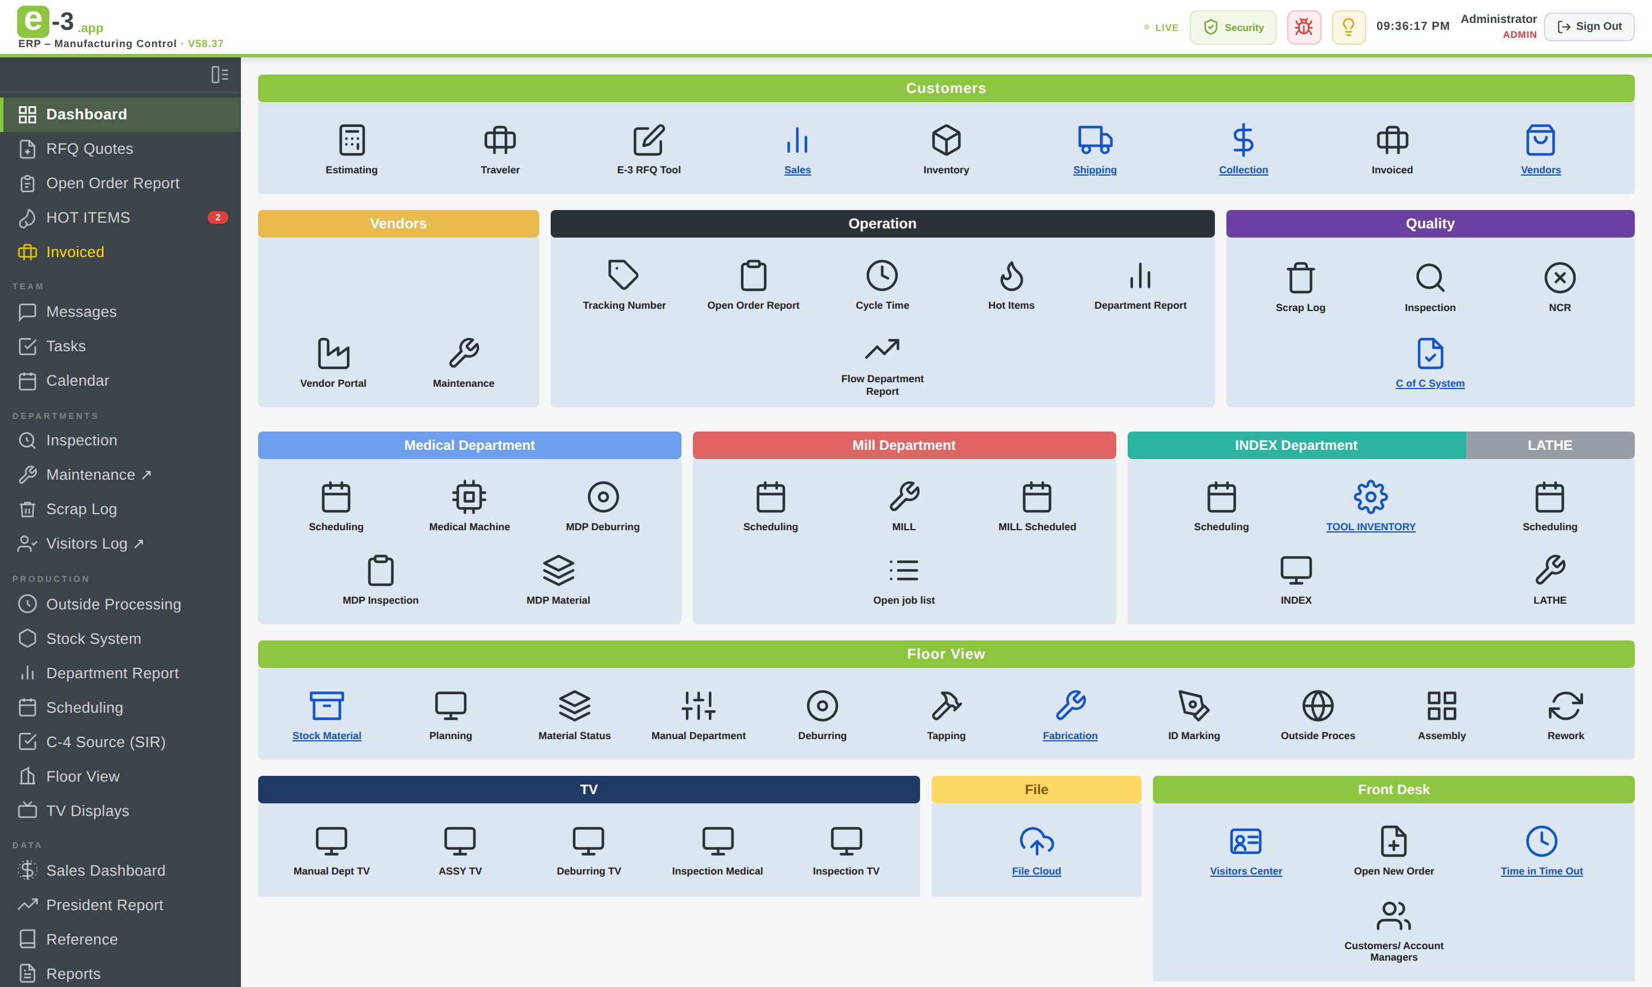Viewport: 1652px width, 987px height.
Task: Open the Stock Material archive icon
Action: point(326,706)
